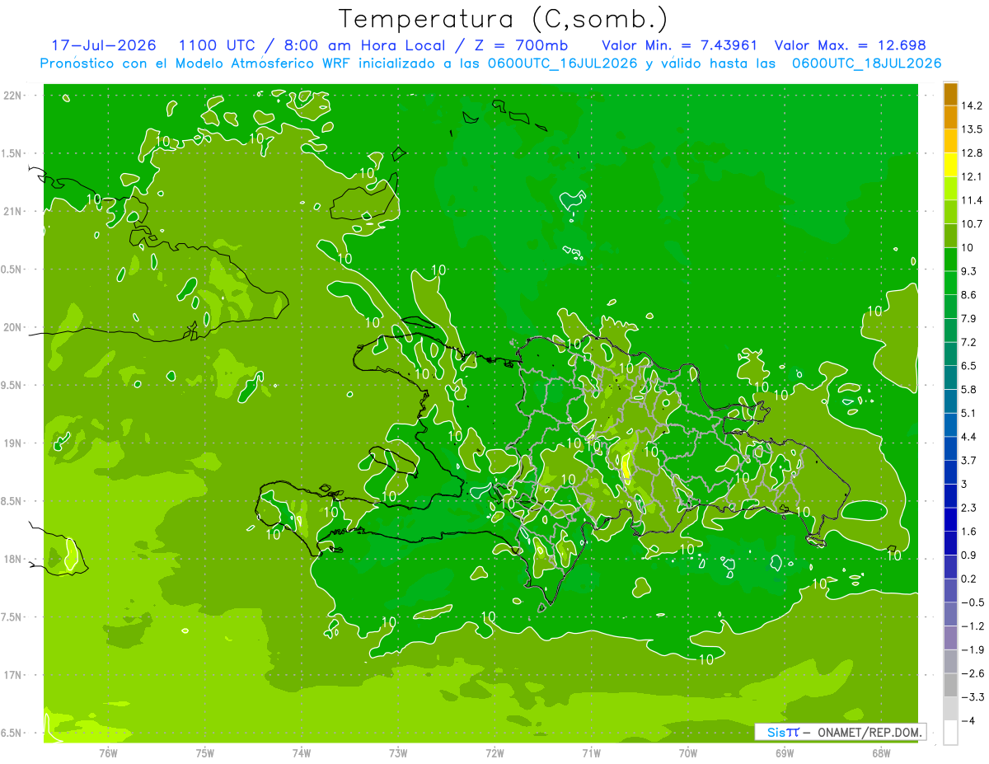Click the 13.5 color scale value

(x=973, y=129)
